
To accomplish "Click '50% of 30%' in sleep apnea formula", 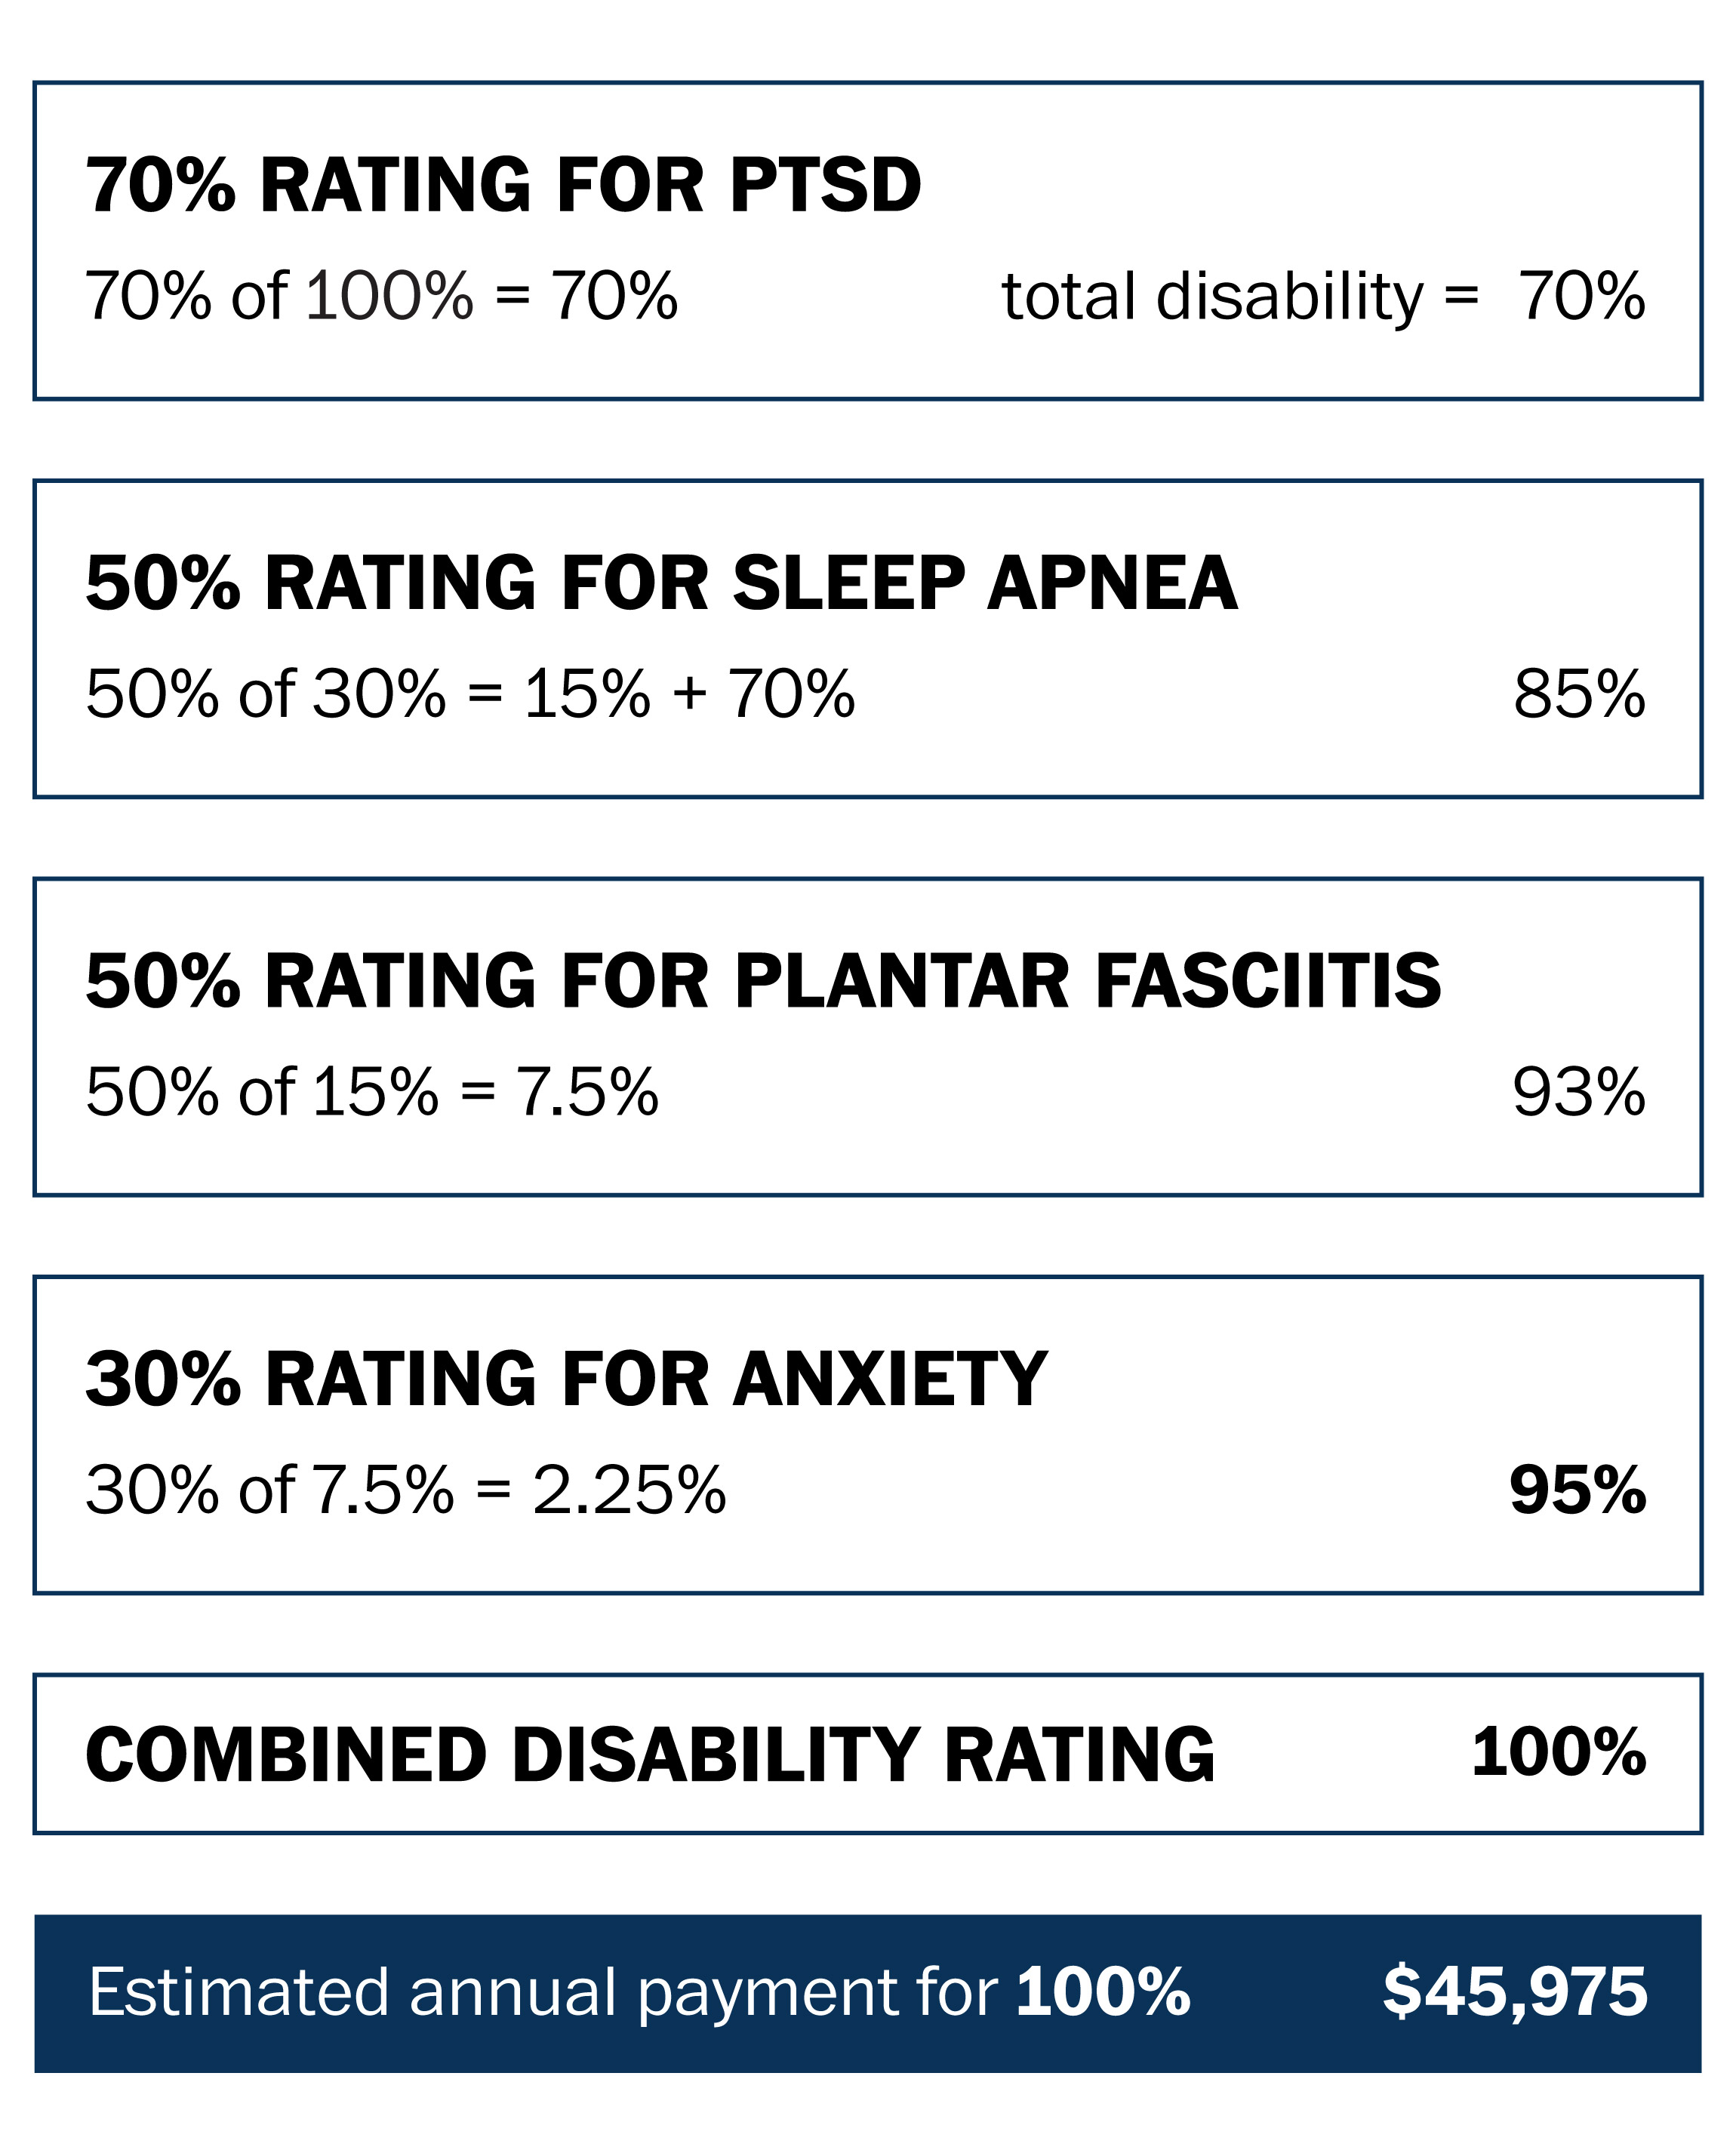I will (x=265, y=694).
